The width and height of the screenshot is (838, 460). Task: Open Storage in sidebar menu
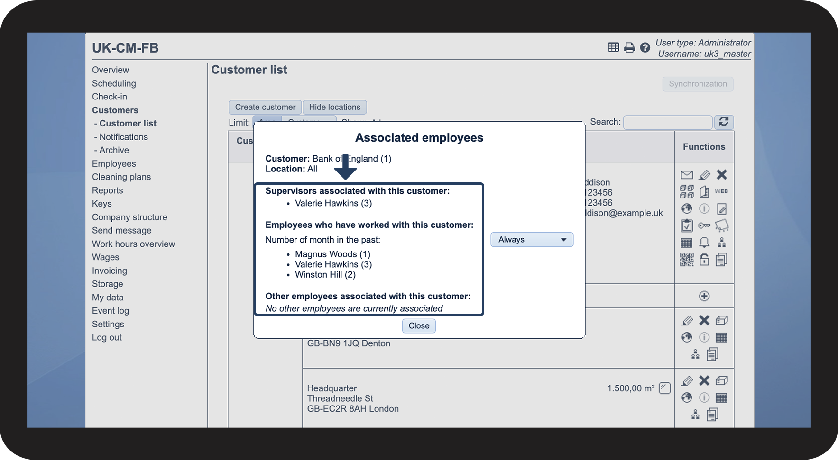tap(108, 284)
